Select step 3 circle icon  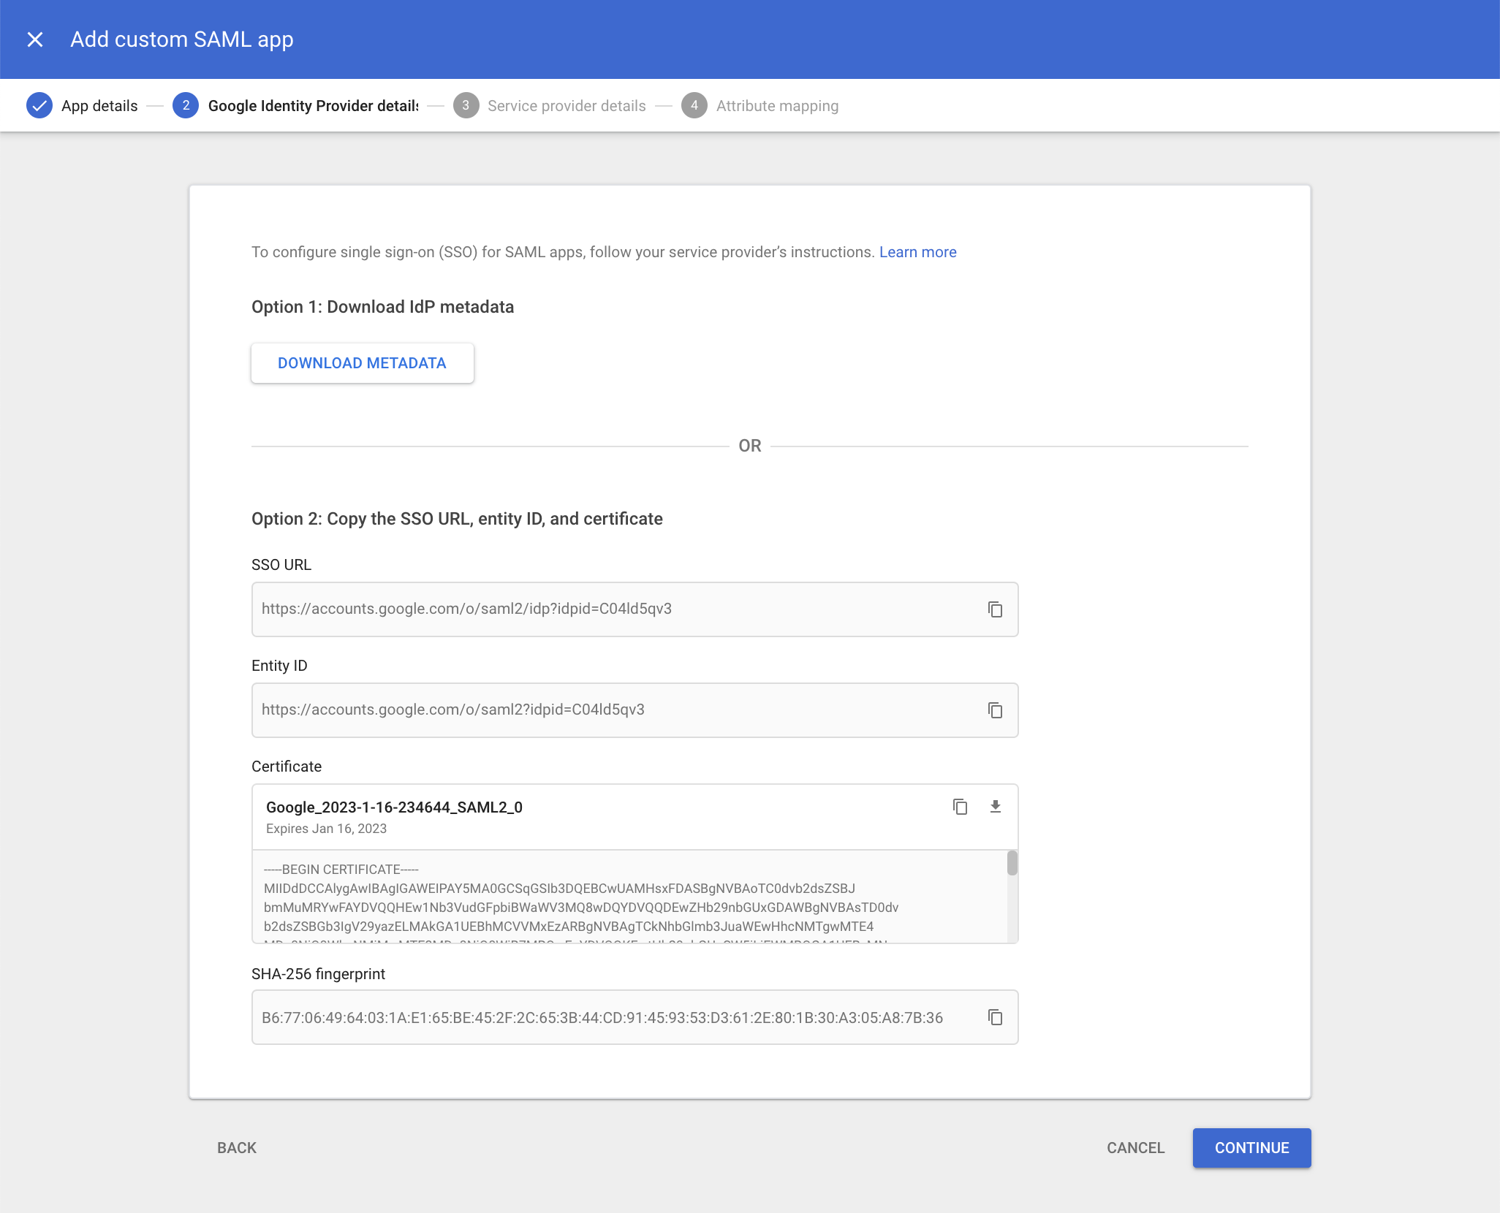point(466,106)
